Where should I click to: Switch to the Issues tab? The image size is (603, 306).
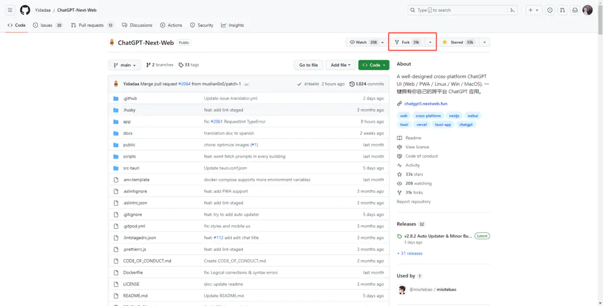[x=47, y=25]
